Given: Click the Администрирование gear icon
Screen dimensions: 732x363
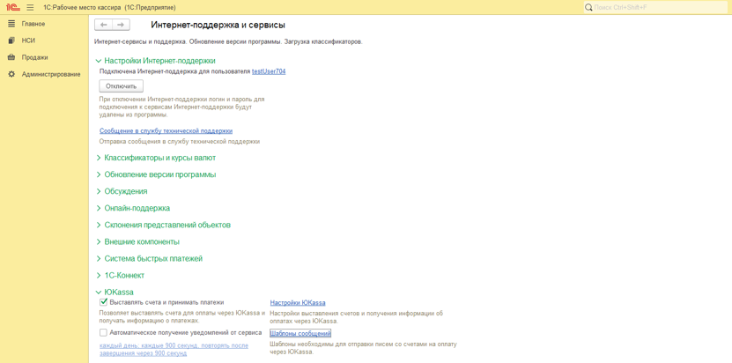Looking at the screenshot, I should 11,74.
